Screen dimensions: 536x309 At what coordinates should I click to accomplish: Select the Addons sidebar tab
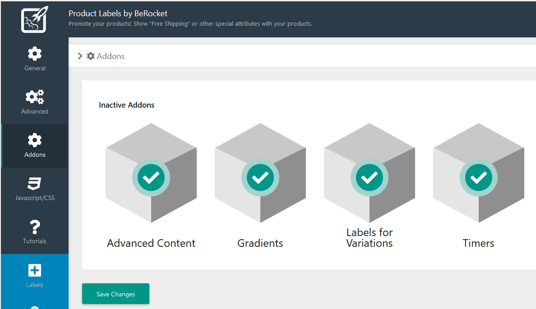(35, 145)
